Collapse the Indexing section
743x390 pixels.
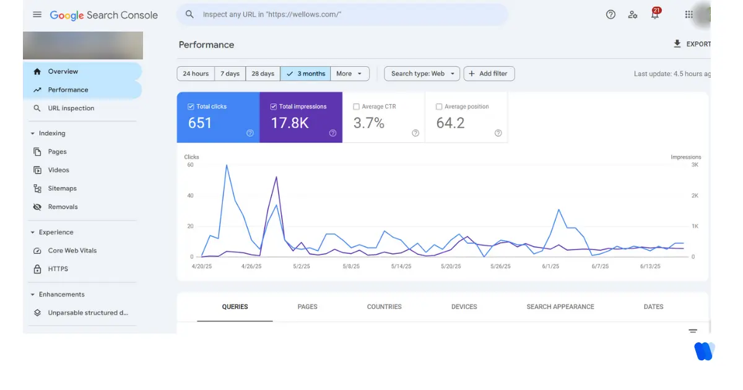tap(32, 132)
